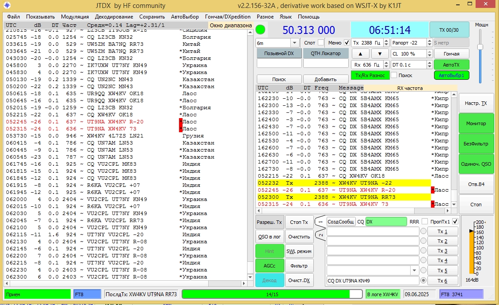Click the АвтоTX button
Viewport: 499px width, 305px height.
[451, 65]
